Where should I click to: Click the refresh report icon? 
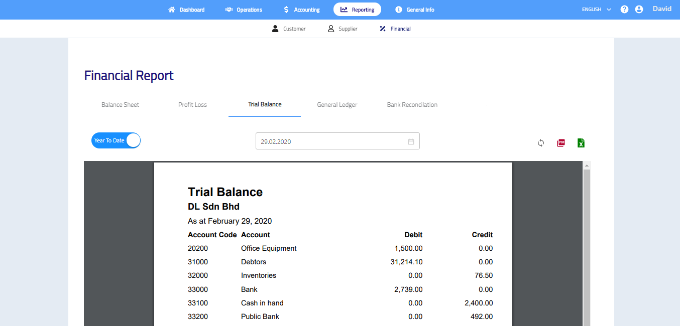tap(541, 143)
